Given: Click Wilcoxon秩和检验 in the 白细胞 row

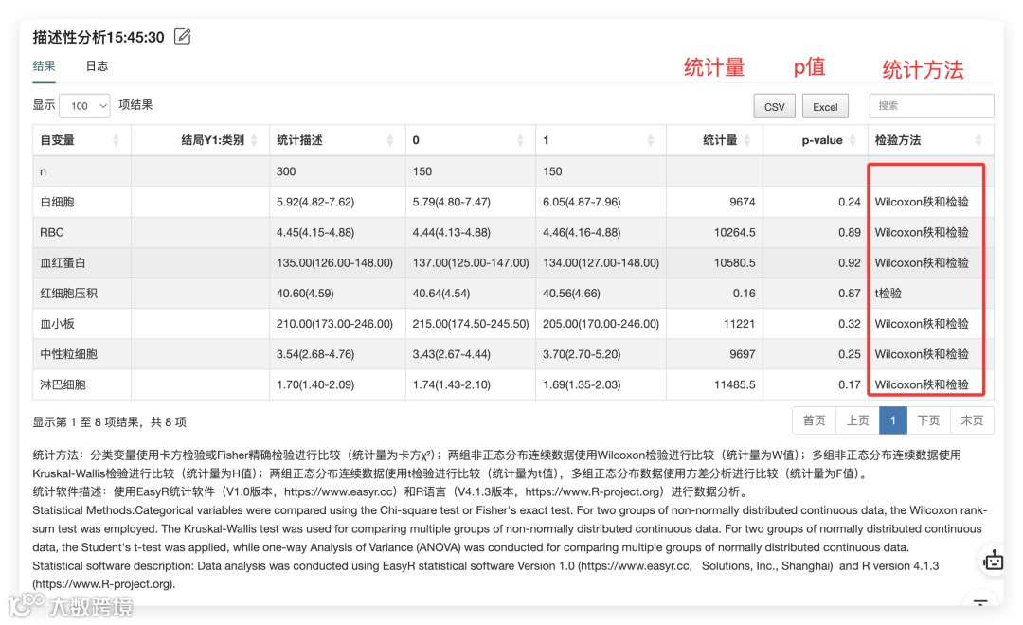Looking at the screenshot, I should (922, 202).
